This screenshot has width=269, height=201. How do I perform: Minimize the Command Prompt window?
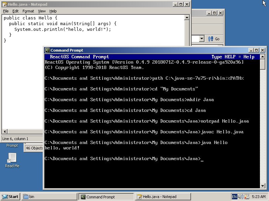(x=251, y=50)
